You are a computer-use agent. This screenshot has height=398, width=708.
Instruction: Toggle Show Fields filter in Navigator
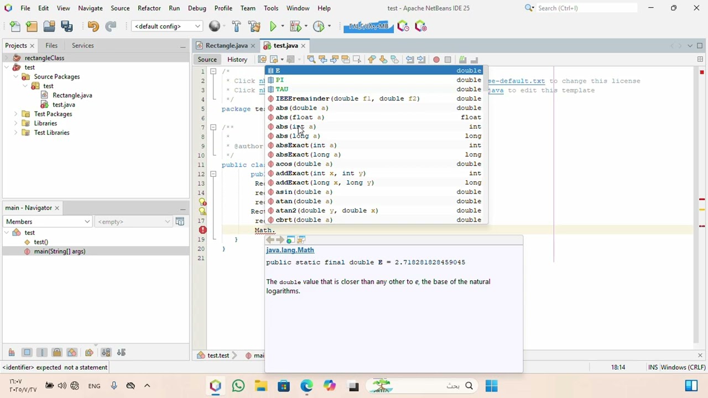27,353
